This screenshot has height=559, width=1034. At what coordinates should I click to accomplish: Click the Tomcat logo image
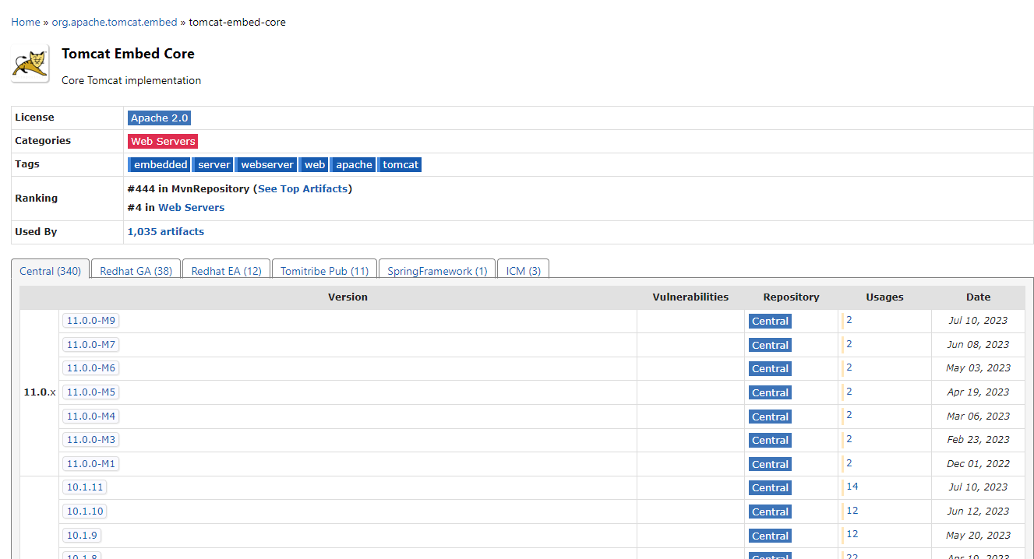coord(30,64)
